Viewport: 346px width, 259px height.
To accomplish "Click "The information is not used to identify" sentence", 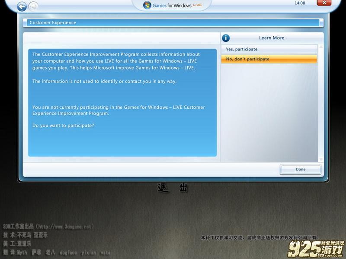I will pyautogui.click(x=104, y=81).
